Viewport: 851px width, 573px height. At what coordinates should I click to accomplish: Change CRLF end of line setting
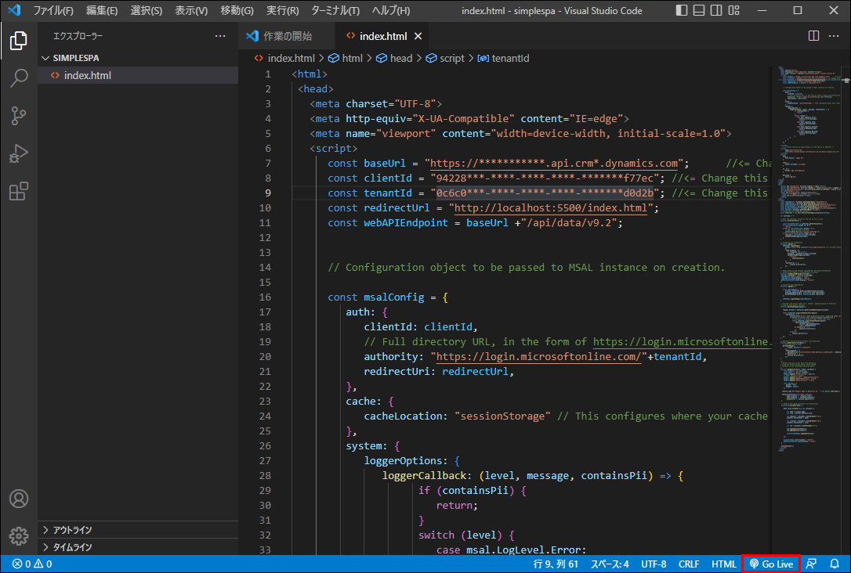point(689,564)
